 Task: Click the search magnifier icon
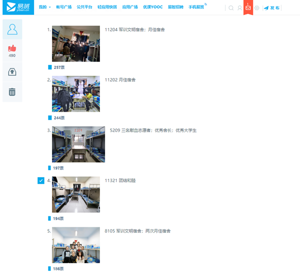coord(231,8)
